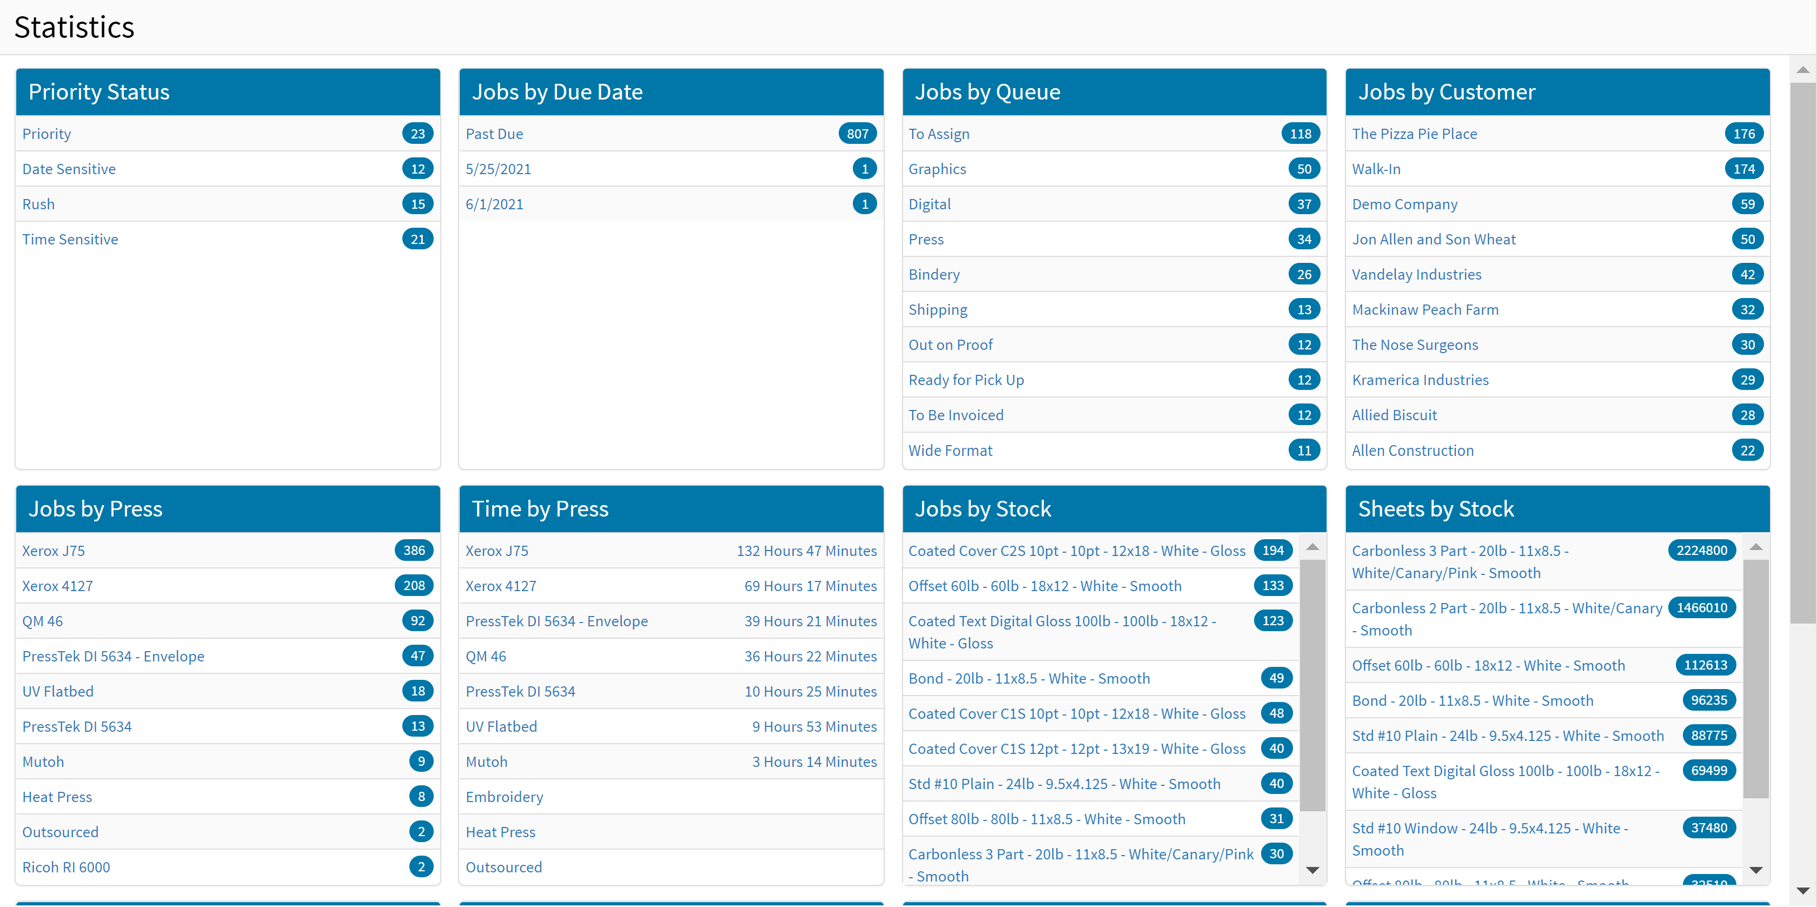Select UV Flatbed row in Time by Press
Image resolution: width=1817 pixels, height=907 pixels.
coord(501,727)
